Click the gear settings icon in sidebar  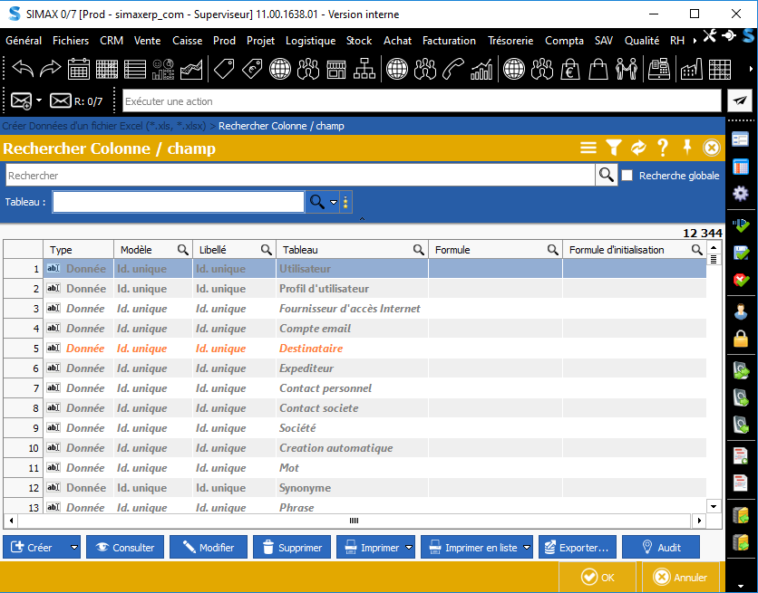[741, 193]
